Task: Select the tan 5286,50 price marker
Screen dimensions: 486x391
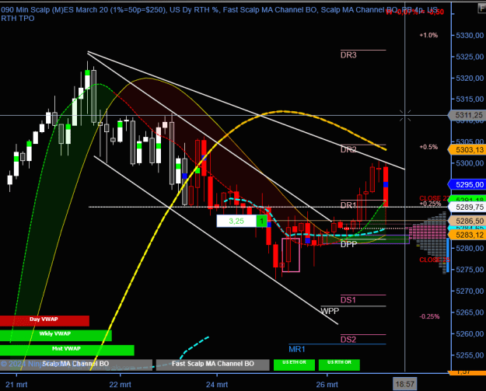Action: tap(467, 221)
